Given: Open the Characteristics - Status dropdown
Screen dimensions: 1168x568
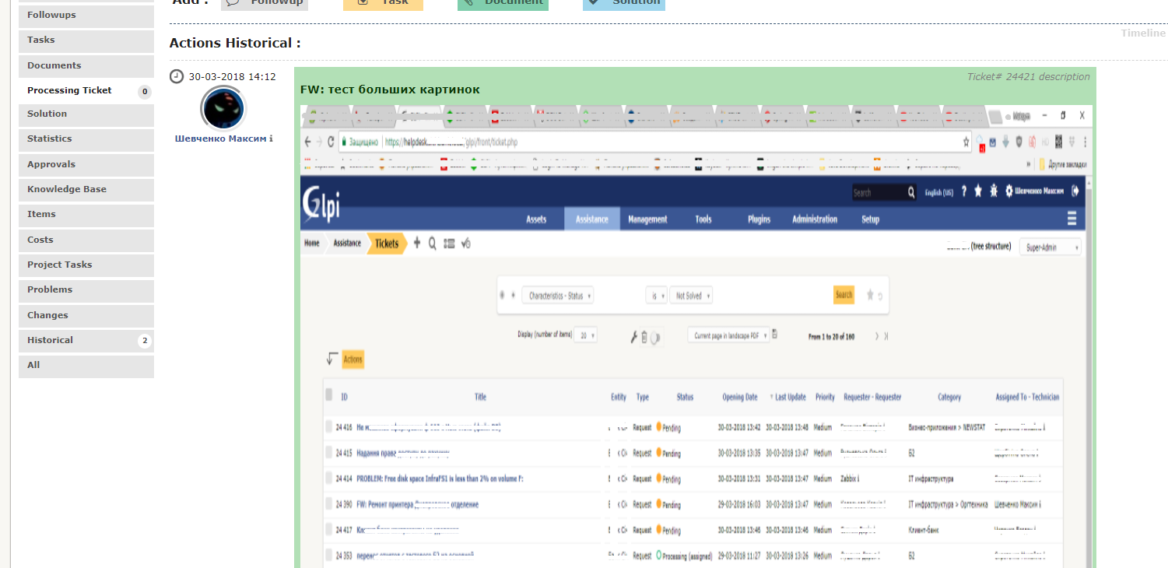Looking at the screenshot, I should pyautogui.click(x=556, y=295).
